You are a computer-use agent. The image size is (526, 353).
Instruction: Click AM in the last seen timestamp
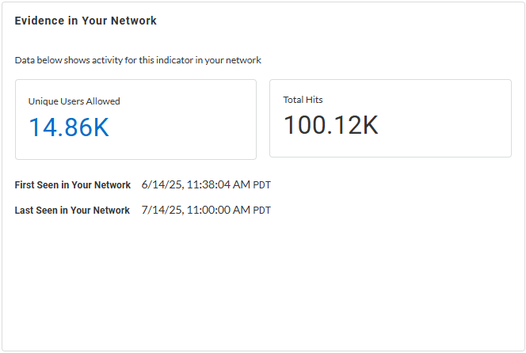click(242, 211)
